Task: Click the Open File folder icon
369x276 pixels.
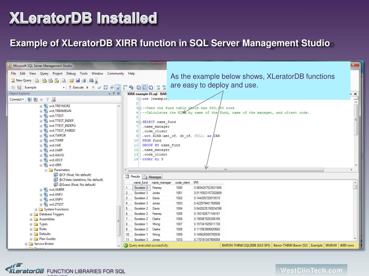Action: (x=72, y=80)
